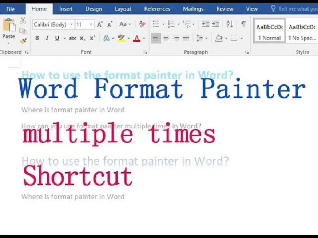
Task: Justify paragraph text
Action: (186, 38)
